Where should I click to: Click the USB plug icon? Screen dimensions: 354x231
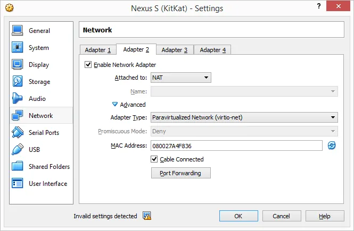tap(18, 149)
